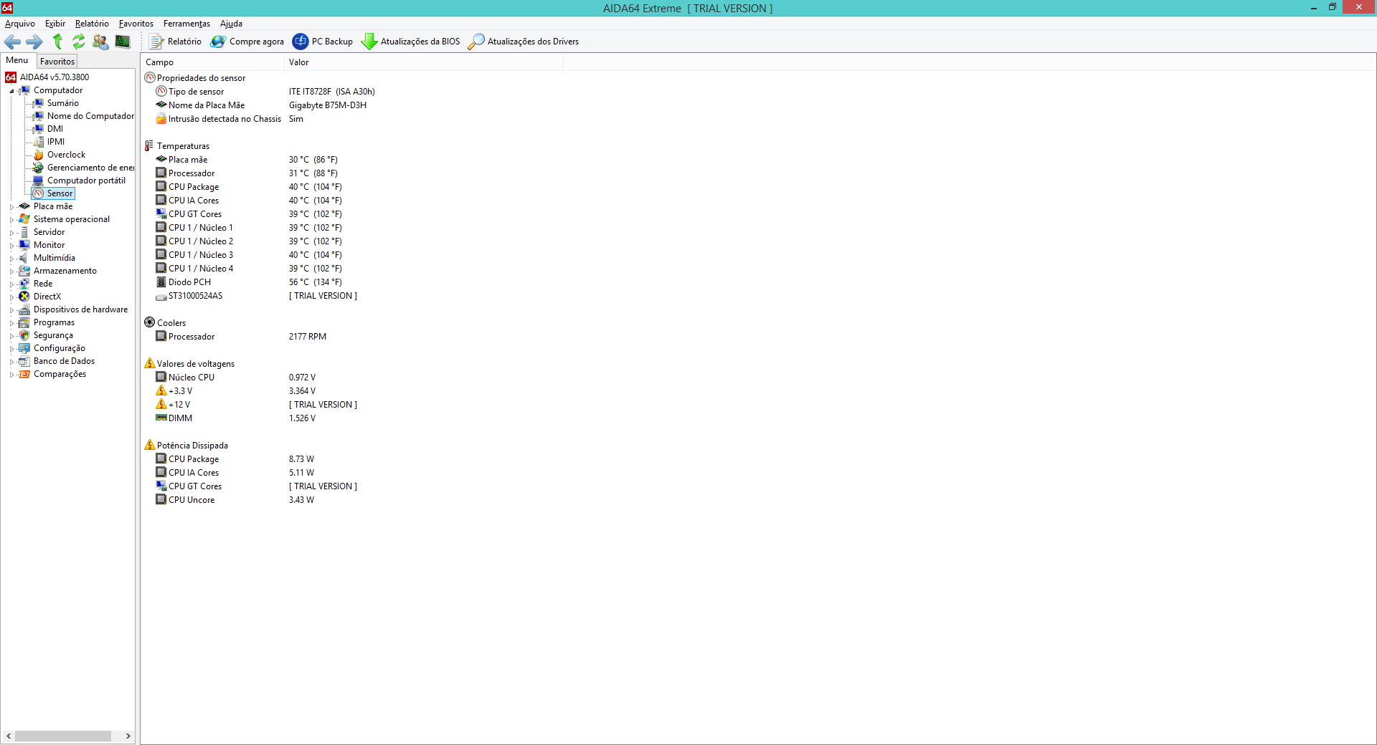Select CPU GT Cores temperature row
The image size is (1377, 745).
tap(249, 214)
